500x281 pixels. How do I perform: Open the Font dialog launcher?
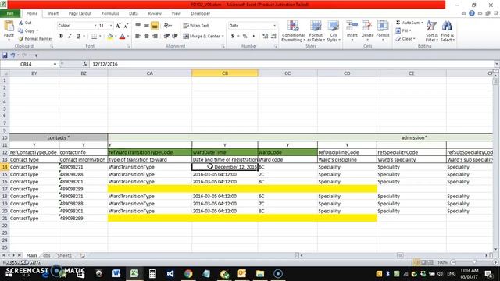pos(128,47)
